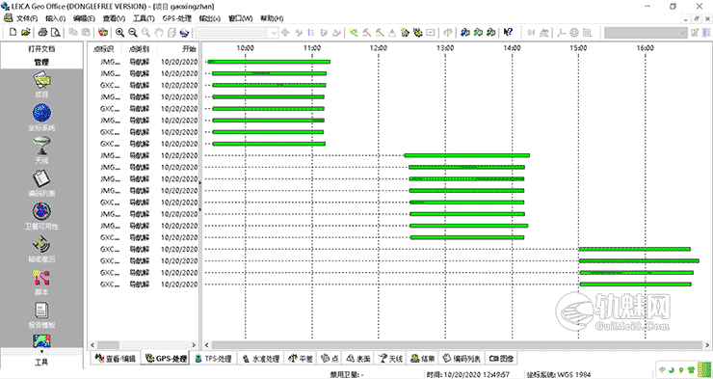
Task: Click the globe icon in the toolbar
Action: point(184,32)
